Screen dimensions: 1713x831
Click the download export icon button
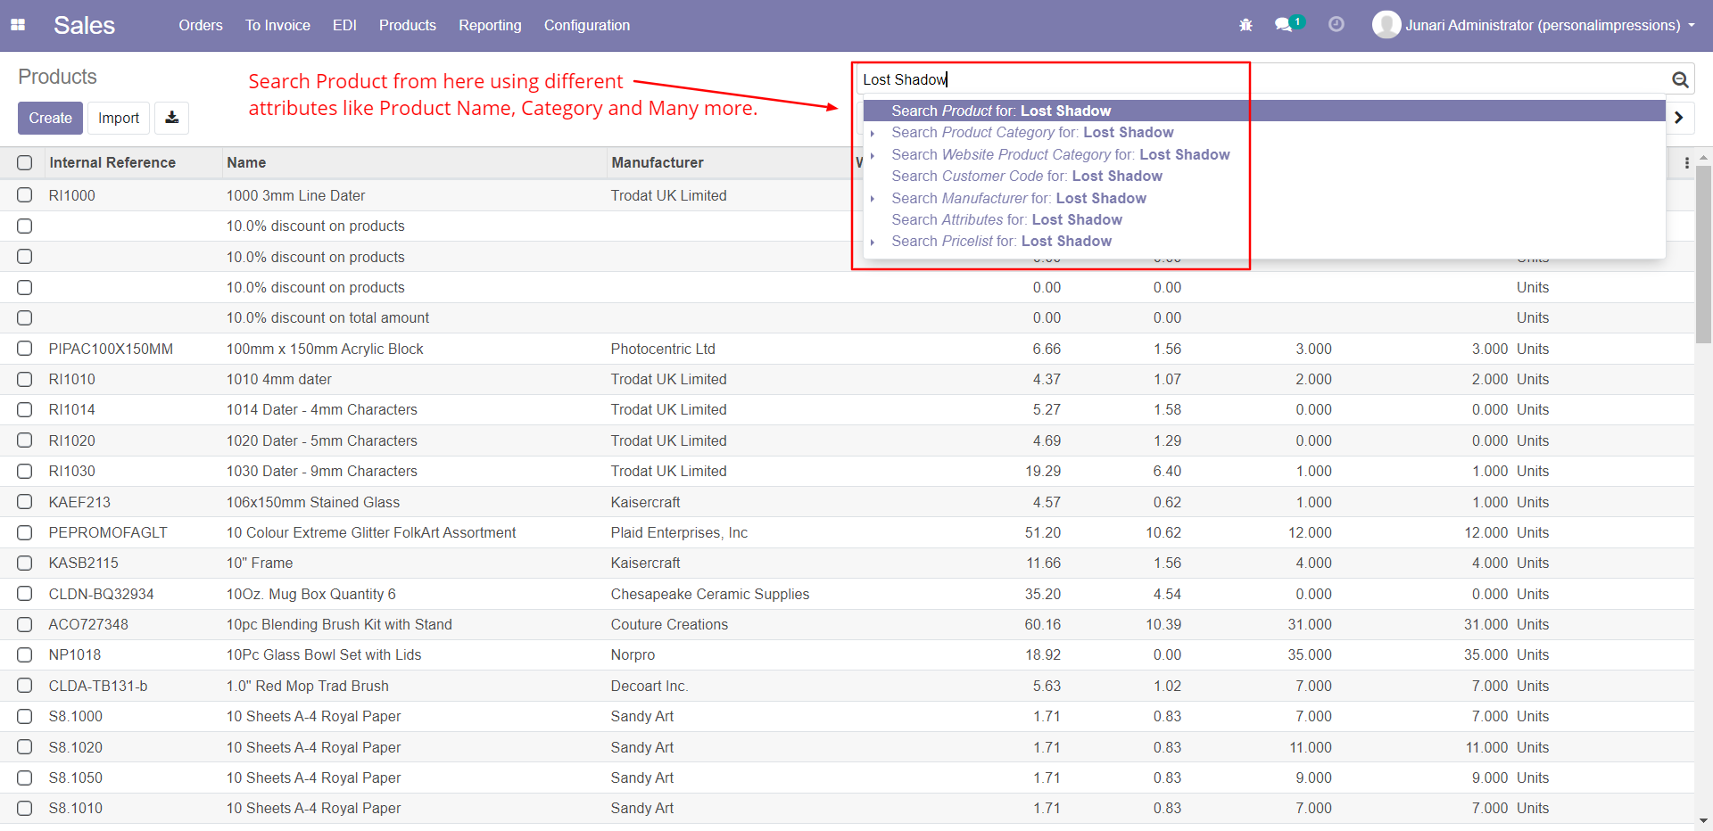(x=171, y=118)
